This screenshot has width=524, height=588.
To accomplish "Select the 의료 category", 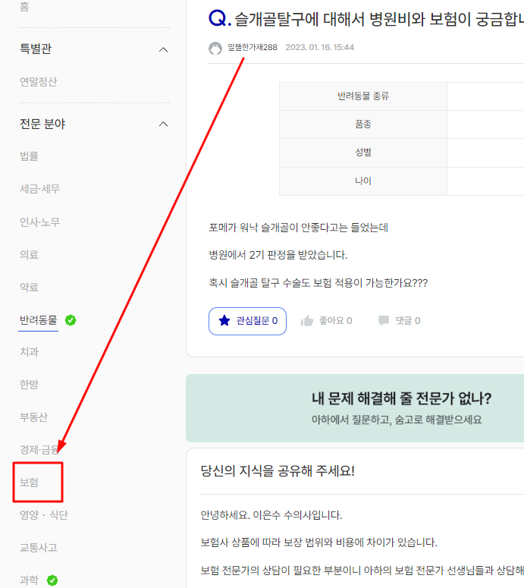I will [x=29, y=255].
